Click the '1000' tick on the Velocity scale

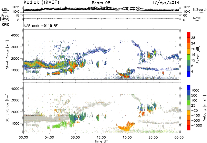coord(195,90)
